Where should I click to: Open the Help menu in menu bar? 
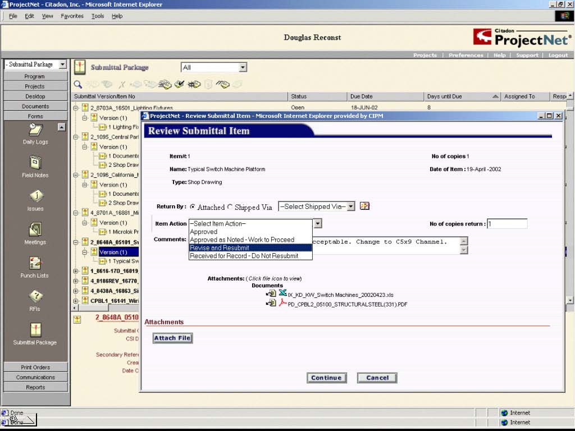pyautogui.click(x=117, y=16)
